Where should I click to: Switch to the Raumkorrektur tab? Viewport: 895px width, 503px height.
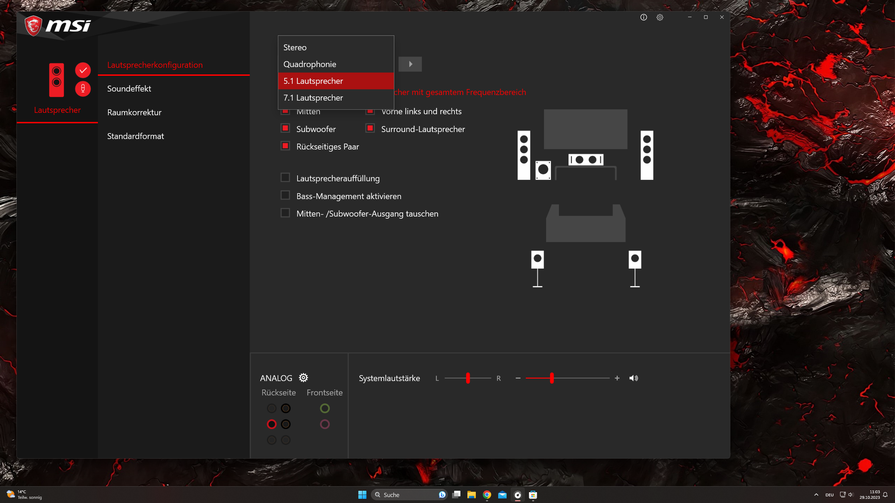(134, 112)
